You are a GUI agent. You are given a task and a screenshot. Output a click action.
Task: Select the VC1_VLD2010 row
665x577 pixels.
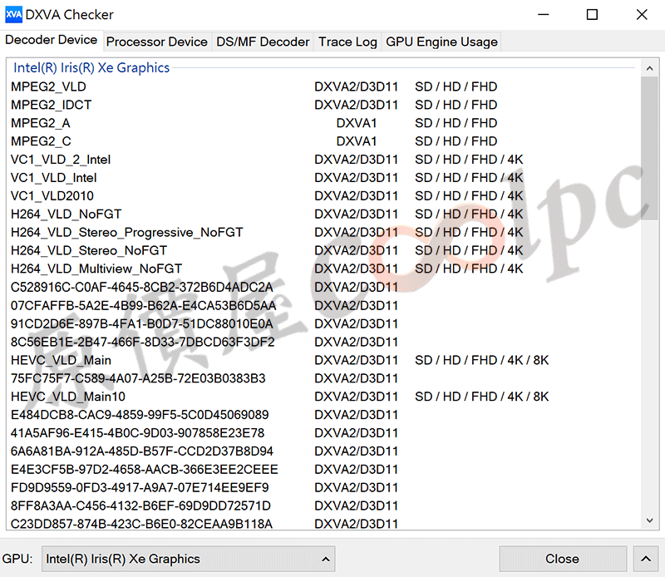click(x=323, y=196)
